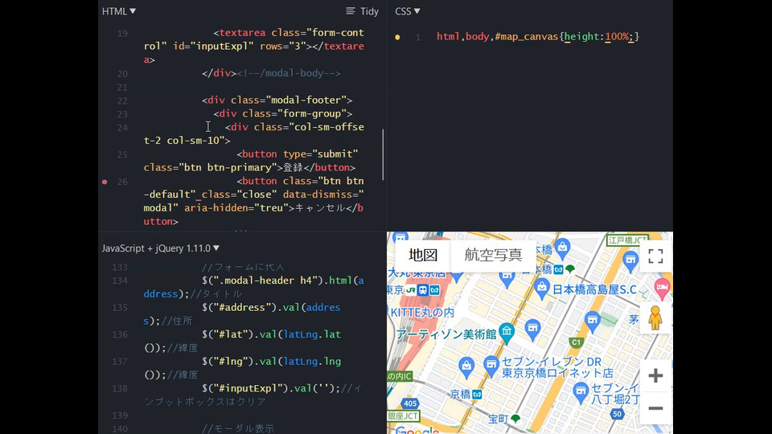Click the 京橋 metro station icon
This screenshot has width=772, height=434.
[477, 394]
